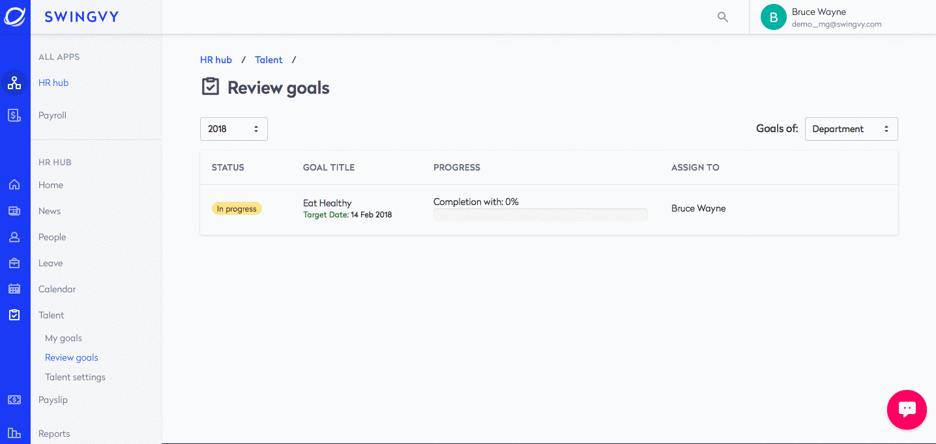
Task: Click the Target Date 14 Feb 2018 text
Action: coord(347,215)
